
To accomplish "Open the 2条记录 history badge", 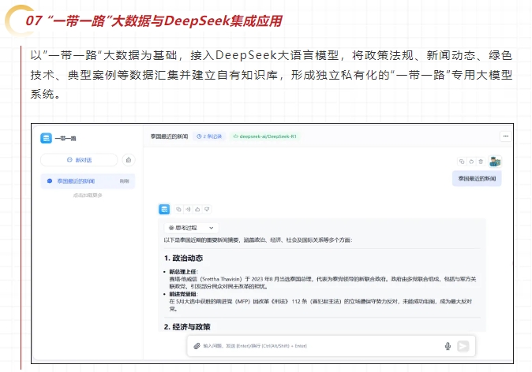I will point(209,136).
